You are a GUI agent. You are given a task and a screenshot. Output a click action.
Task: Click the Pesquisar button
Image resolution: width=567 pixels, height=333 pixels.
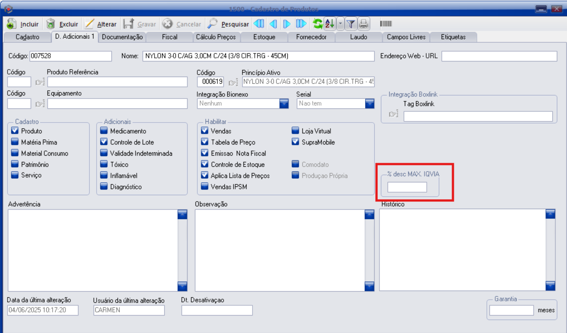click(x=229, y=24)
